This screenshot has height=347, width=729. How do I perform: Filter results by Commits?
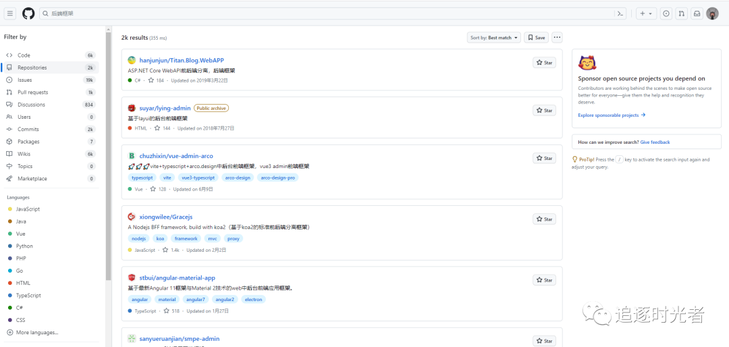point(51,130)
